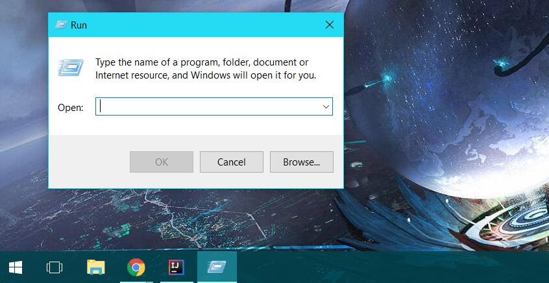This screenshot has width=549, height=283.
Task: Click the large Run icon beside the description
Action: 71,68
